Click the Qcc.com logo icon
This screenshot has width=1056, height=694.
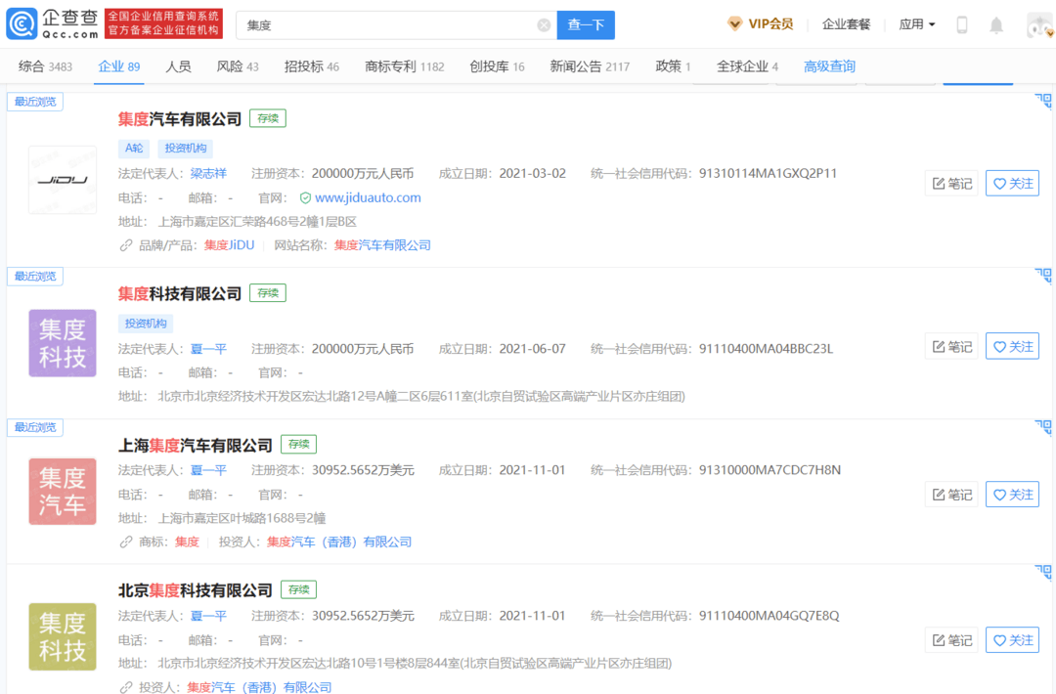pyautogui.click(x=22, y=24)
